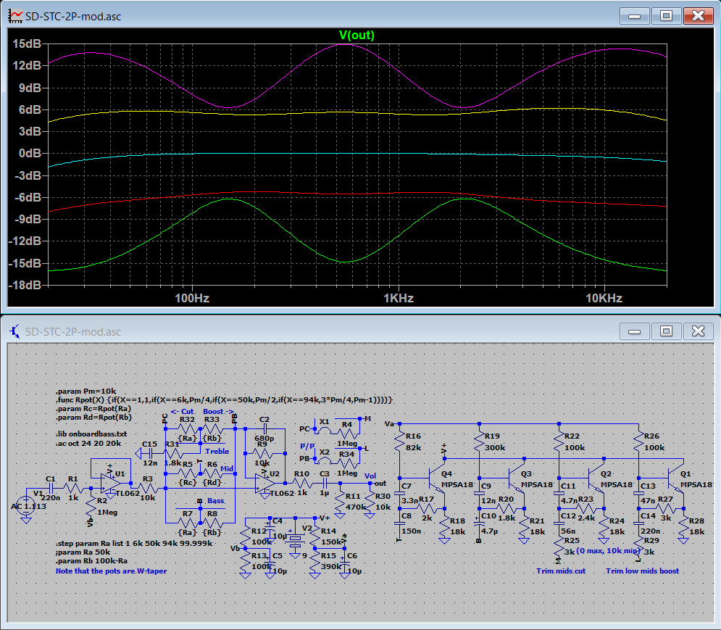Close the waveform plot window

pyautogui.click(x=698, y=16)
